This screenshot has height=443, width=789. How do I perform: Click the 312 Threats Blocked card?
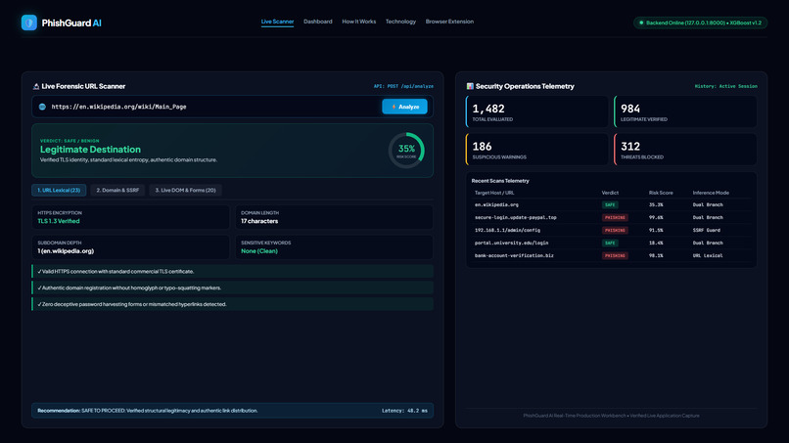coord(685,150)
